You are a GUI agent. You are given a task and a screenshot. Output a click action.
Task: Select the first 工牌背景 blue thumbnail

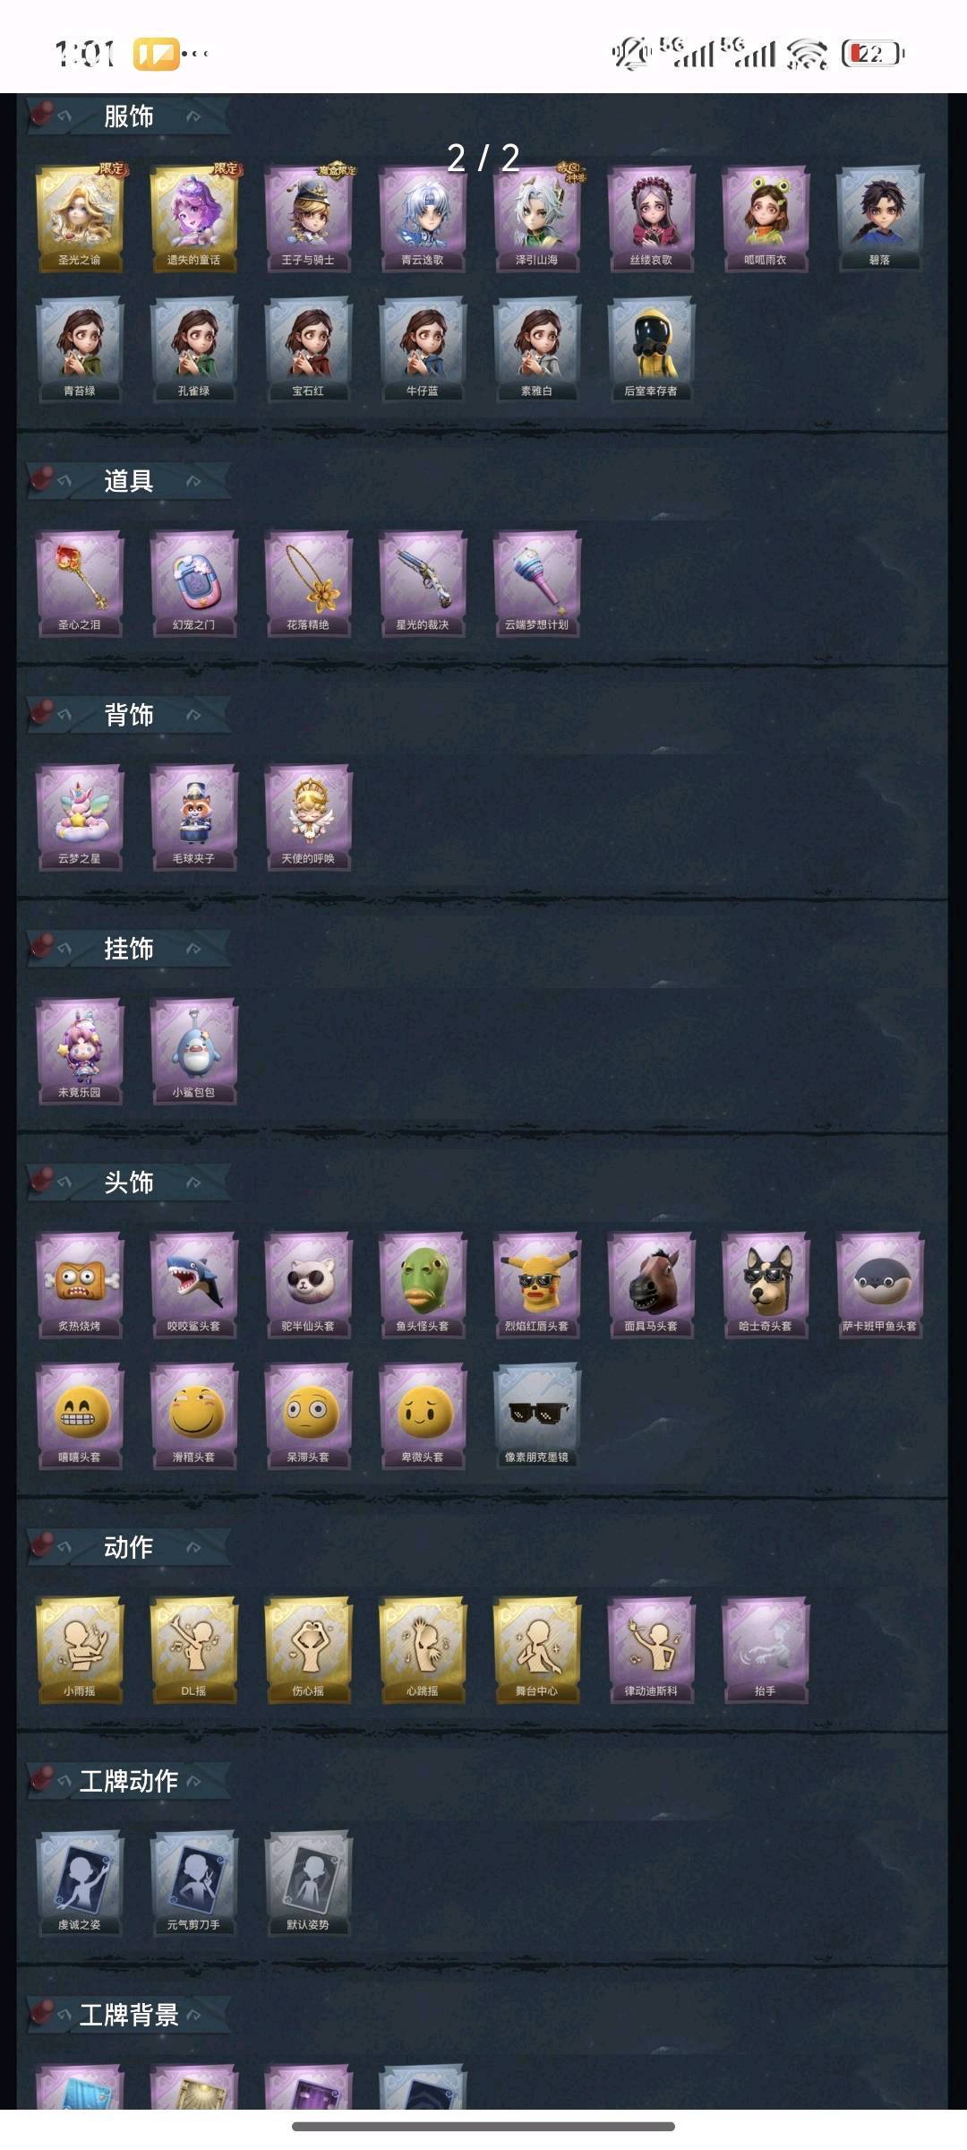tap(80, 2086)
